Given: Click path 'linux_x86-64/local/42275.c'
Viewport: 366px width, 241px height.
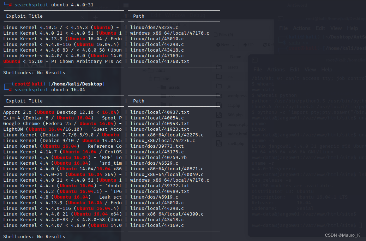Looking at the screenshot, I should point(167,135).
